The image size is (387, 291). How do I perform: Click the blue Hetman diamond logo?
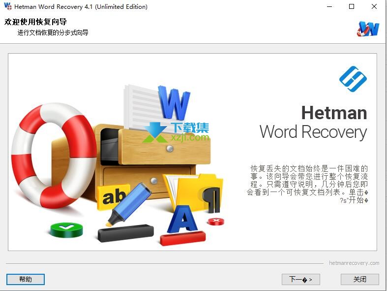tap(353, 79)
